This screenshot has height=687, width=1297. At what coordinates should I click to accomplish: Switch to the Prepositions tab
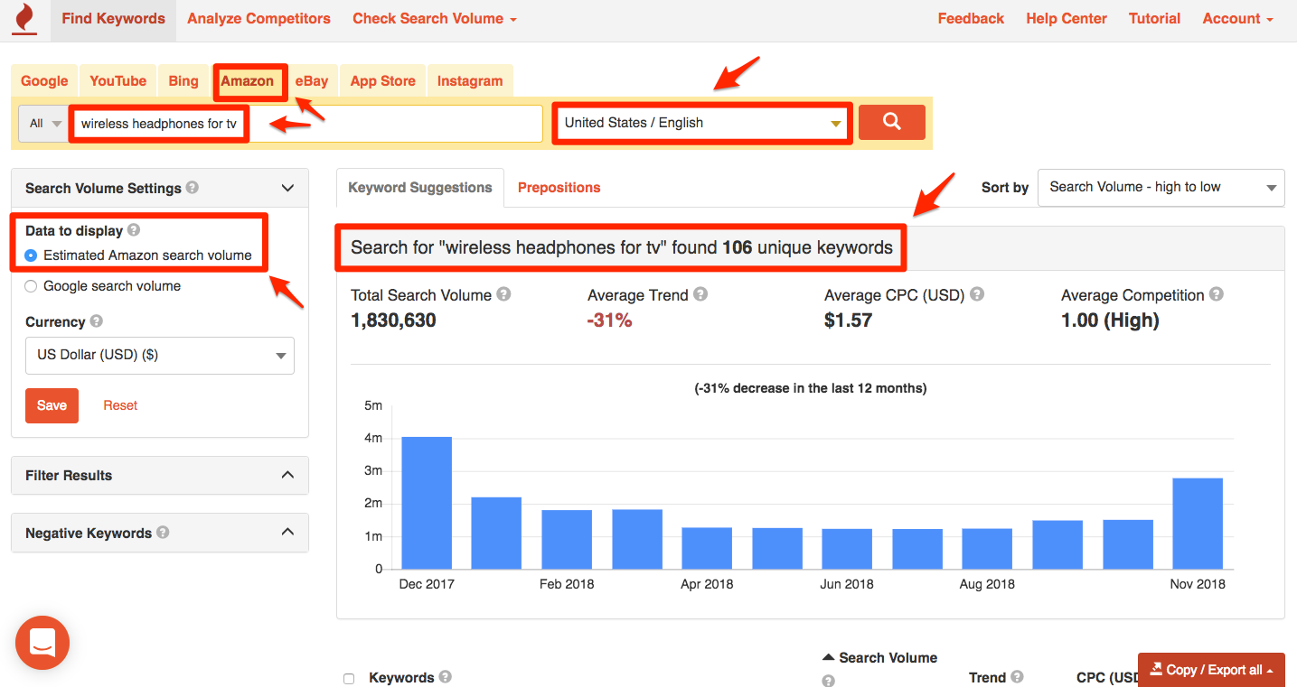tap(559, 187)
